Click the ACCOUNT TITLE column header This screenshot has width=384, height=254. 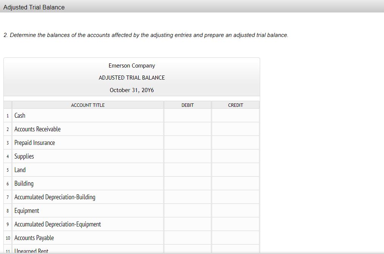click(87, 105)
